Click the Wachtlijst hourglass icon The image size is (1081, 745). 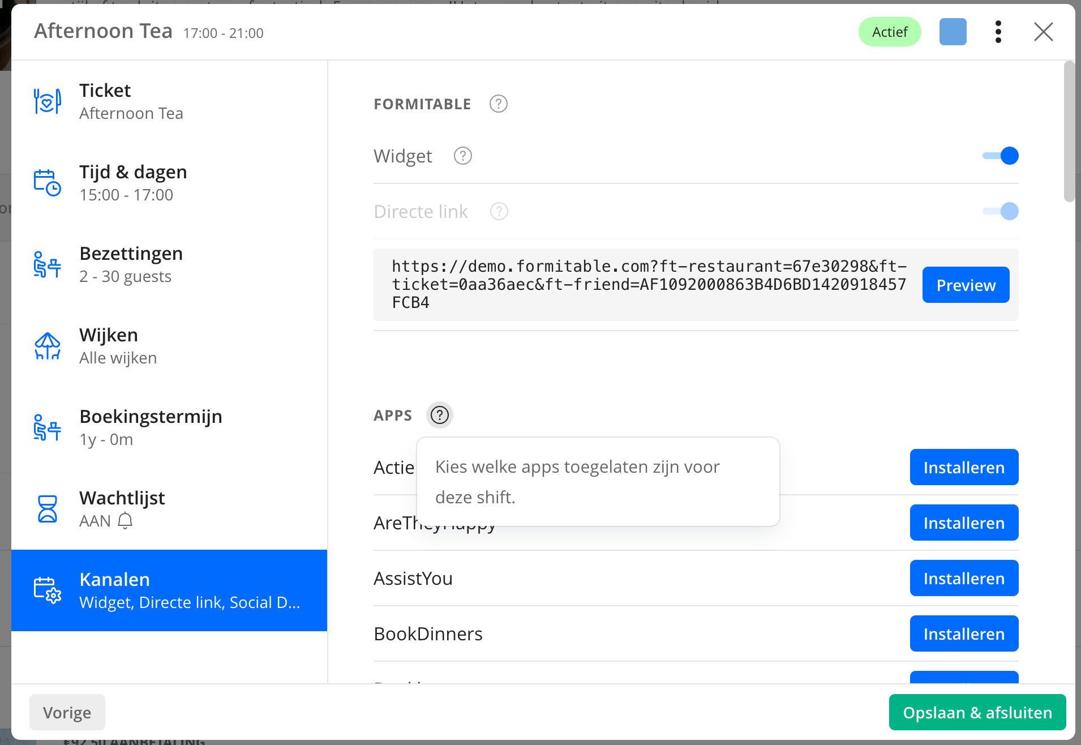pyautogui.click(x=48, y=509)
